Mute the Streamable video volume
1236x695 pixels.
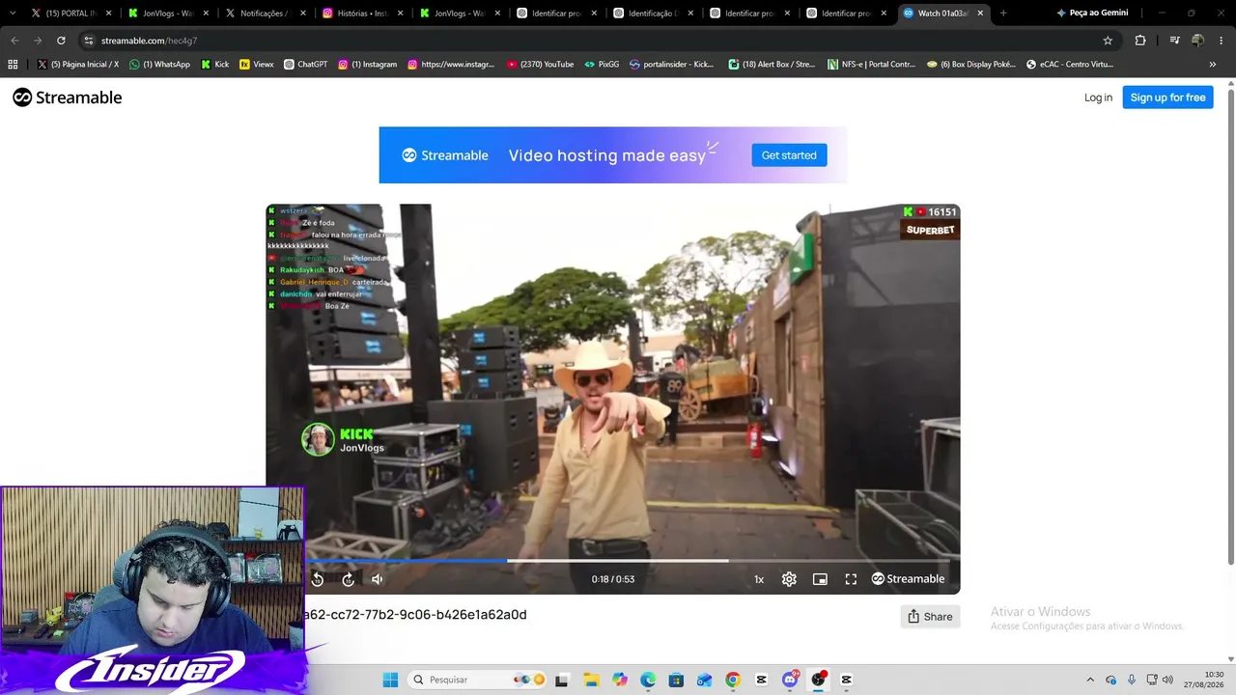(378, 579)
